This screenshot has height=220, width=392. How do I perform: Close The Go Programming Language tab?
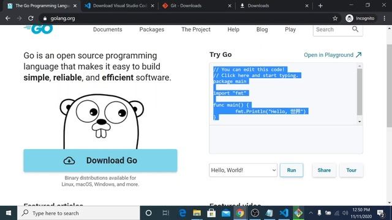tap(75, 5)
